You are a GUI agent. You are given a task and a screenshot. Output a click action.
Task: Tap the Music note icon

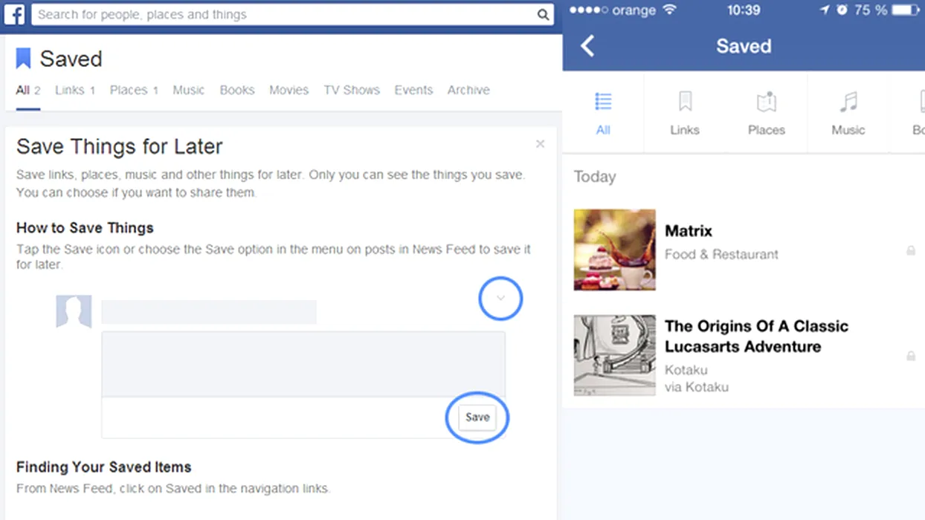[848, 102]
